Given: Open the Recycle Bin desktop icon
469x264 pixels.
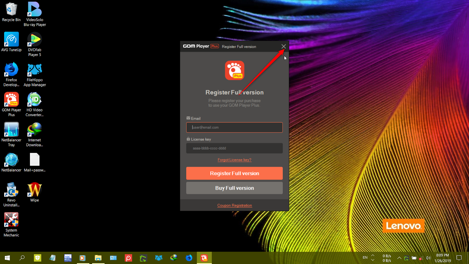Looking at the screenshot, I should (x=11, y=12).
